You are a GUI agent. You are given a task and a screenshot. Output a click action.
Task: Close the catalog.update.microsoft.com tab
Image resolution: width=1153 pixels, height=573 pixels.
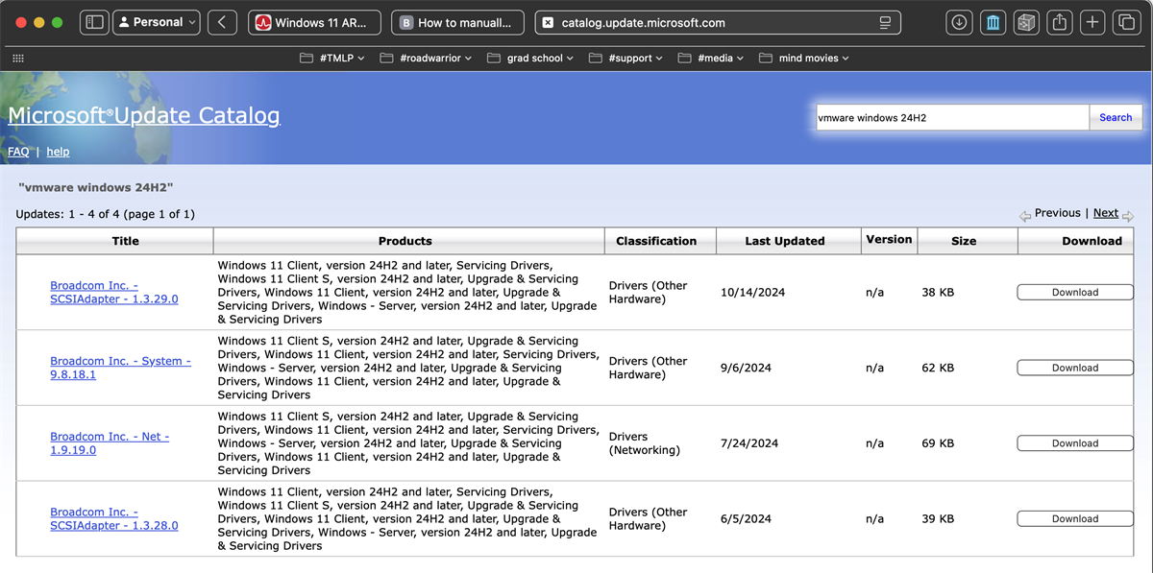[548, 22]
